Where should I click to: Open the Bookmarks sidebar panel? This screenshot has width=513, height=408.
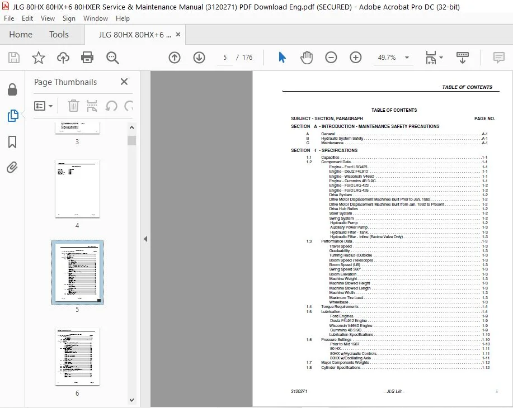pos(12,142)
